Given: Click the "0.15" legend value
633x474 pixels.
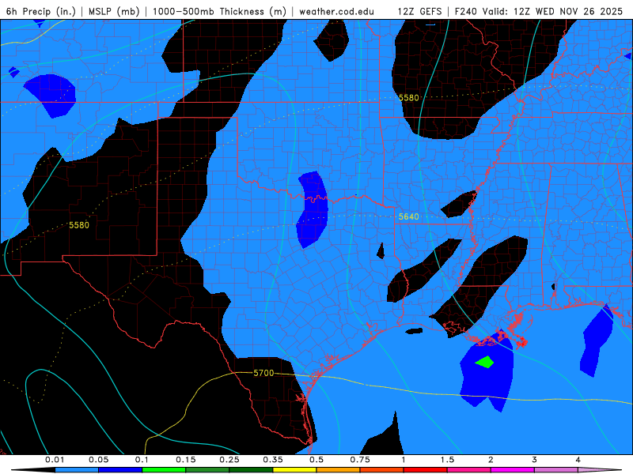Looking at the screenshot, I should click(186, 460).
